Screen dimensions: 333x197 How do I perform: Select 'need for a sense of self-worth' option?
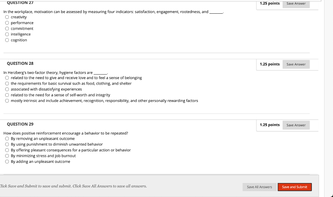[7, 95]
